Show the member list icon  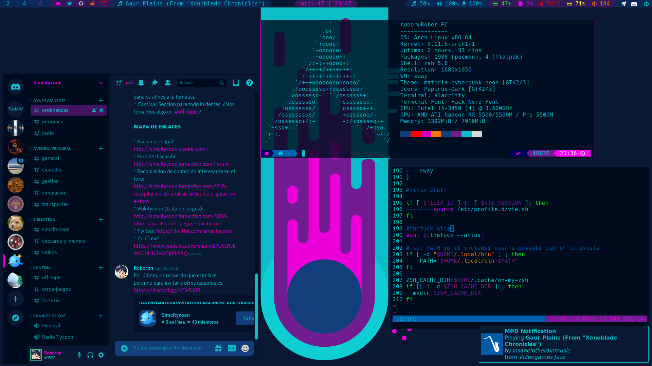point(168,83)
